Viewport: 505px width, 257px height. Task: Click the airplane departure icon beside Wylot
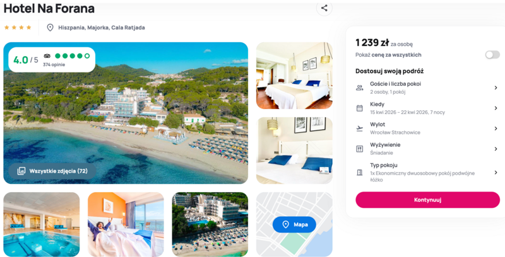tap(359, 128)
